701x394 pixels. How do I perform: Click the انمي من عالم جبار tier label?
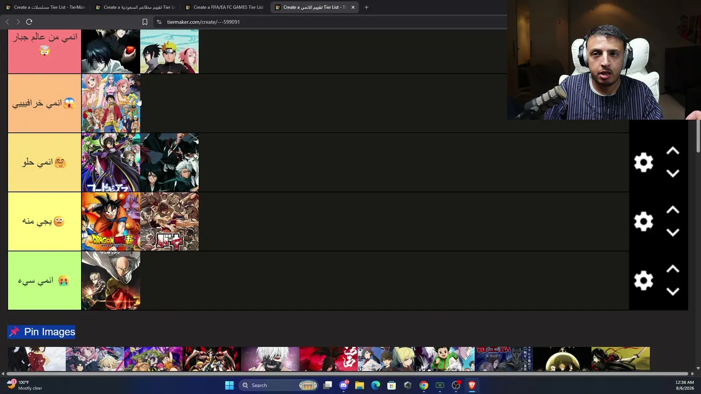[x=44, y=51]
